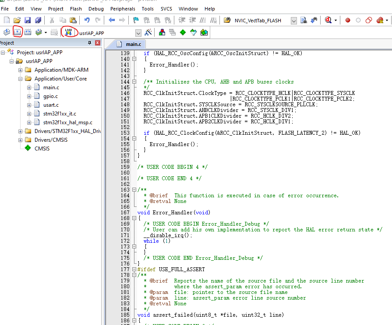392x325 pixels.
Task: Select stm32f1xx_it.c in project tree
Action: point(60,114)
